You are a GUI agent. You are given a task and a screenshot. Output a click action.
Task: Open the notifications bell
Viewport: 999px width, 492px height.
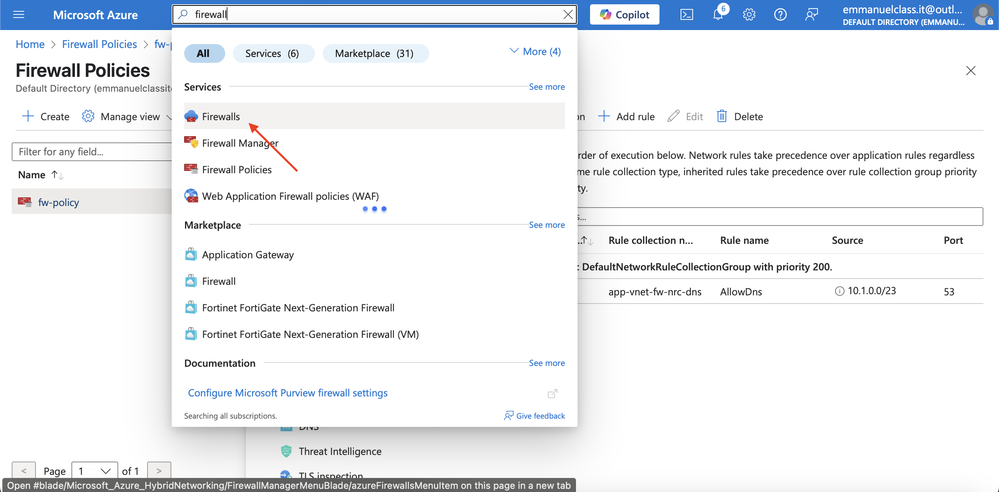tap(718, 15)
